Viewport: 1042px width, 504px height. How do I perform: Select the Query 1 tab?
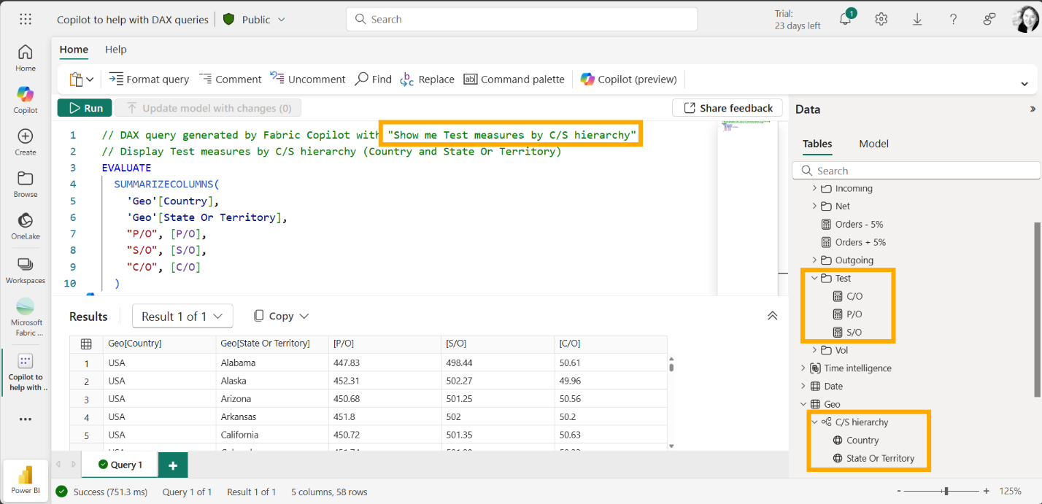click(120, 465)
